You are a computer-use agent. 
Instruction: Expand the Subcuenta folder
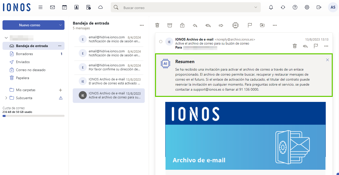tap(6, 98)
